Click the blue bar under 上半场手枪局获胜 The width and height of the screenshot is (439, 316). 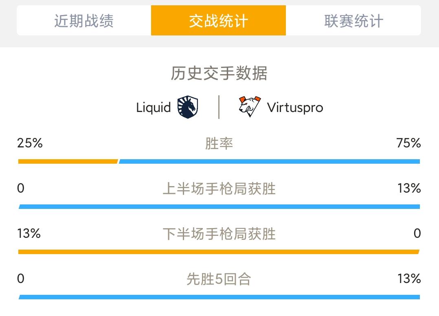[219, 207]
